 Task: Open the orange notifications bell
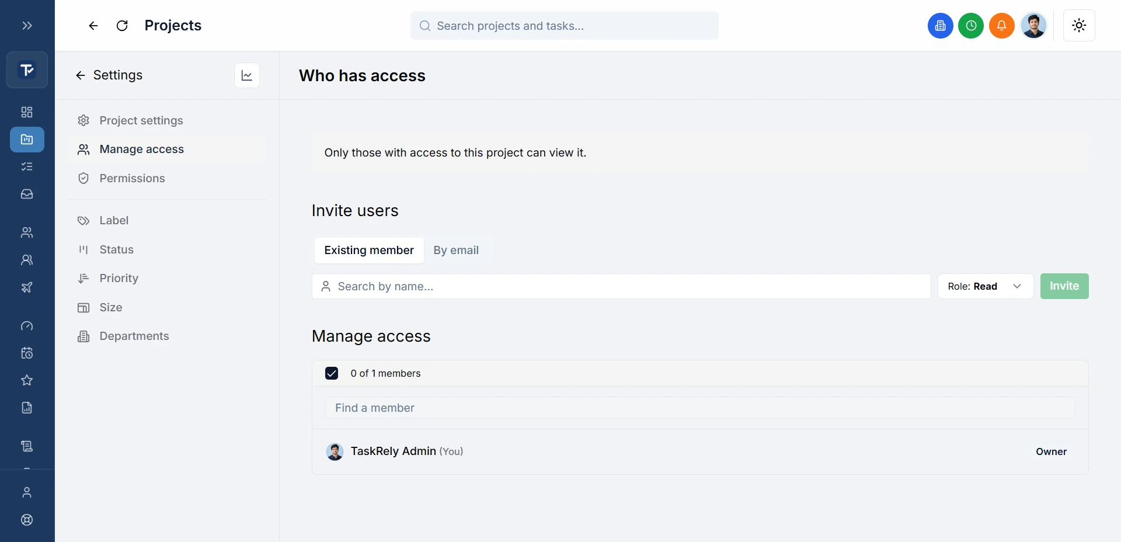coord(1002,26)
